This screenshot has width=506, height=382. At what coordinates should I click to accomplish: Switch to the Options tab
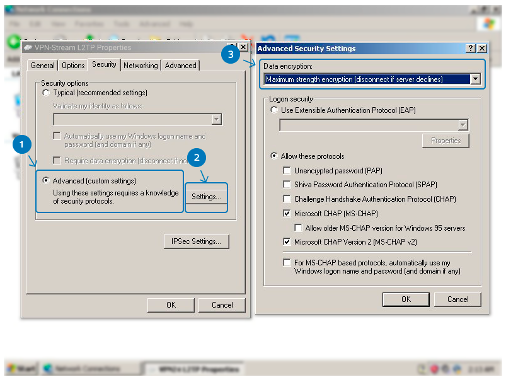click(73, 66)
